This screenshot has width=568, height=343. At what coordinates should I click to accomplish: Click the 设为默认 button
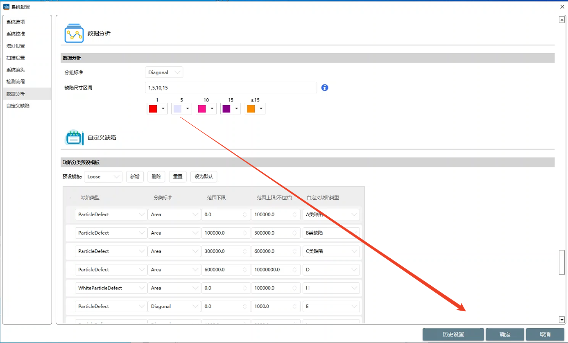tap(204, 177)
